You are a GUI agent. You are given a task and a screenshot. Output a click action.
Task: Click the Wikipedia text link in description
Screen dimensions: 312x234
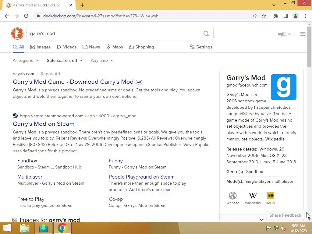pyautogui.click(x=275, y=139)
